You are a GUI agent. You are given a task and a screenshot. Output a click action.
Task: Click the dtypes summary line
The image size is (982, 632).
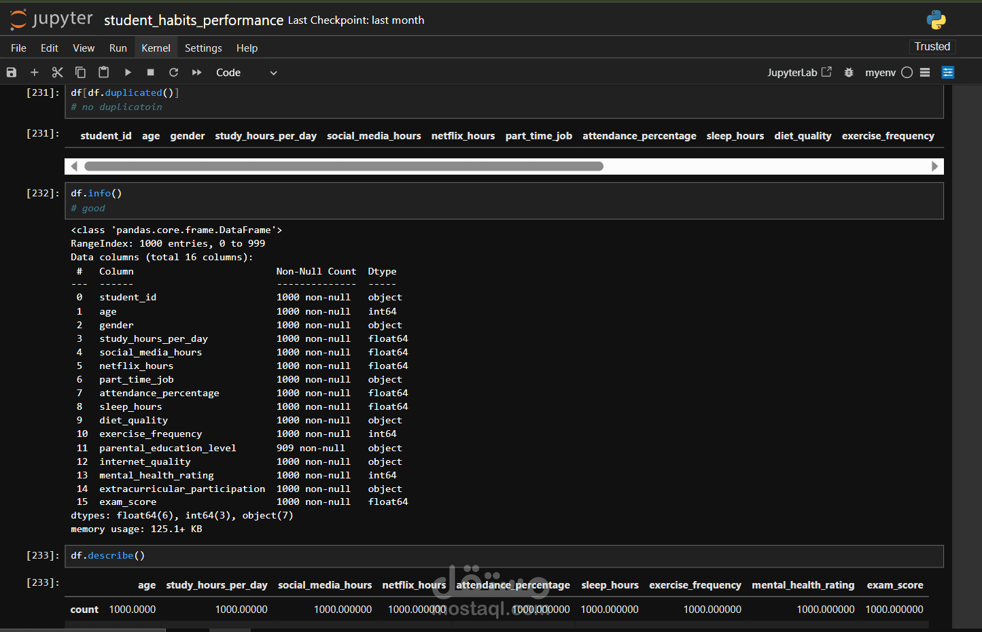click(182, 515)
